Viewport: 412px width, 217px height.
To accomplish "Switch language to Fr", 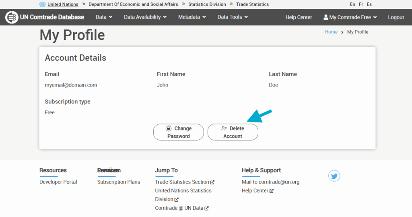I will [x=361, y=4].
